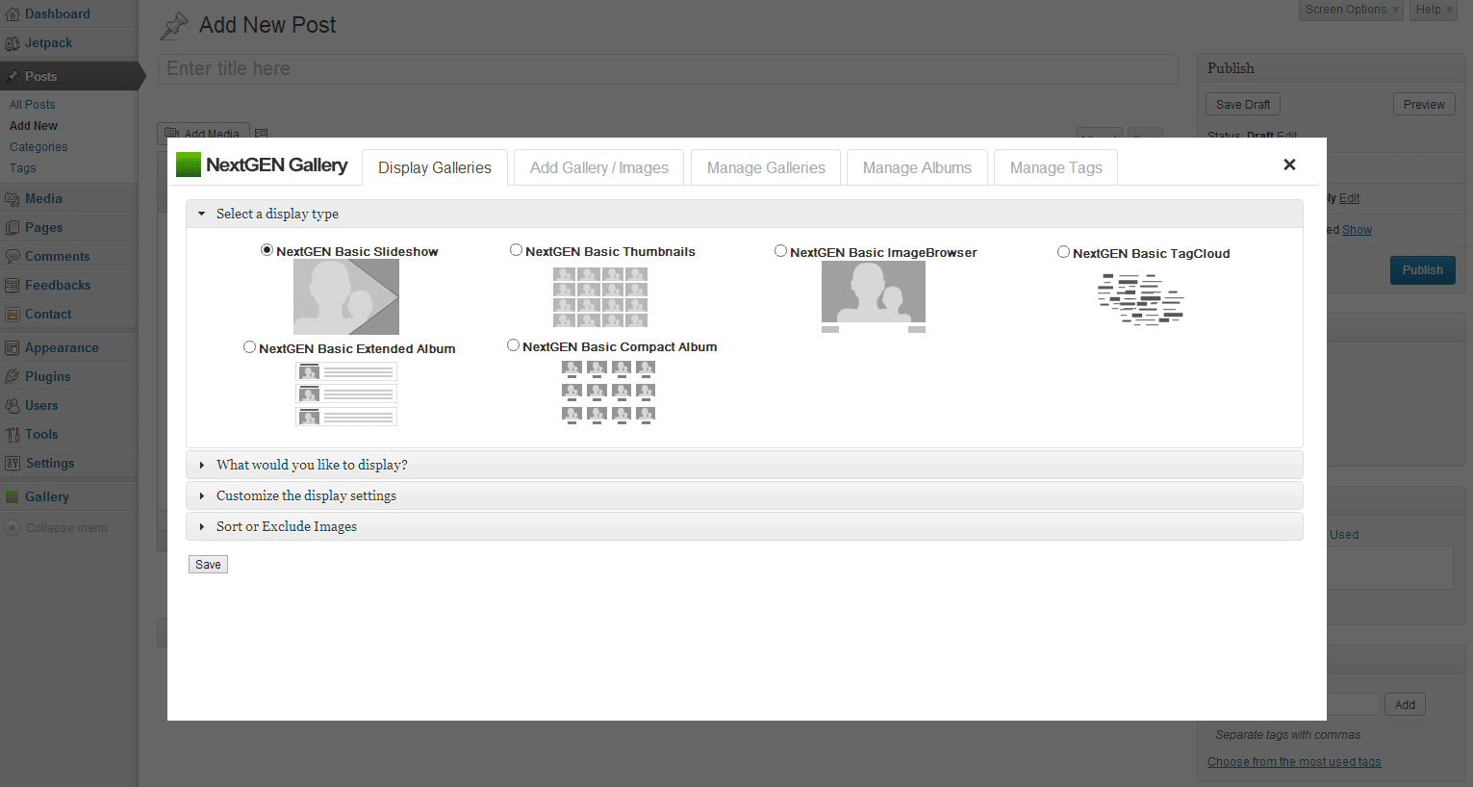Expand the "Sort or Exclude Images" section

[x=744, y=526]
